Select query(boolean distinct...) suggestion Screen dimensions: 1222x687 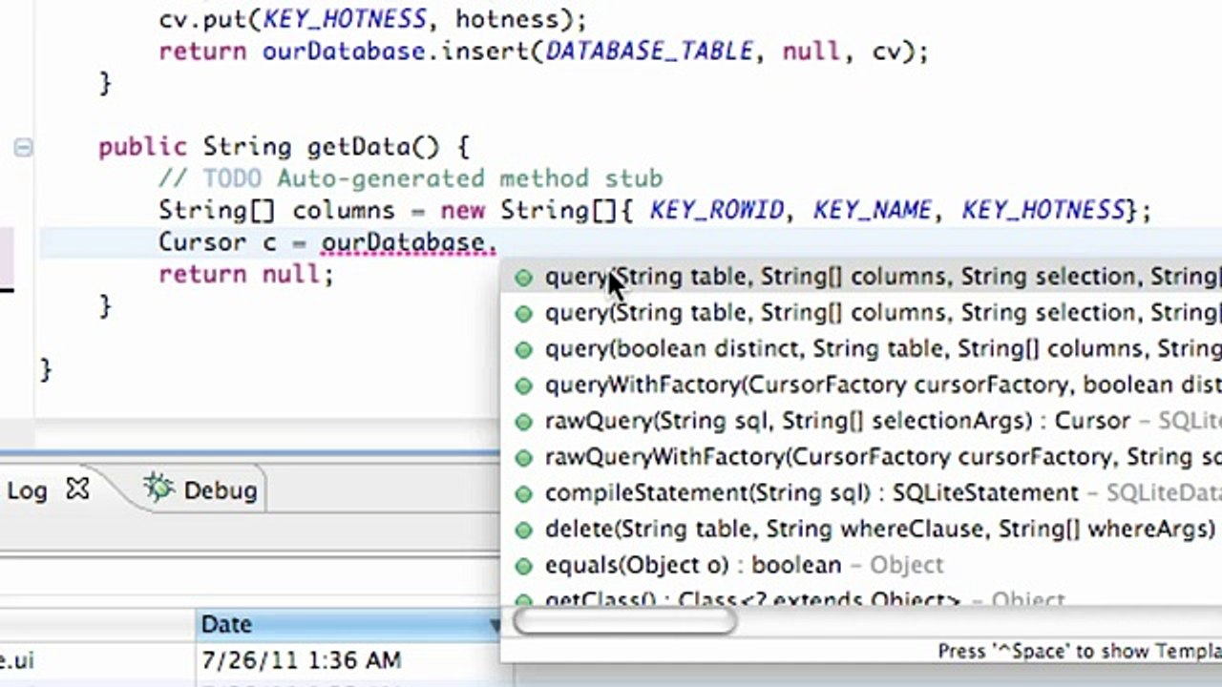pyautogui.click(x=861, y=349)
